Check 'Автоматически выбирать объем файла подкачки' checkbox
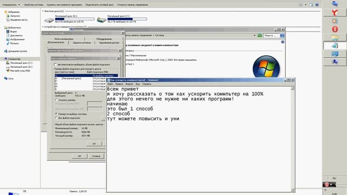 click(55, 64)
